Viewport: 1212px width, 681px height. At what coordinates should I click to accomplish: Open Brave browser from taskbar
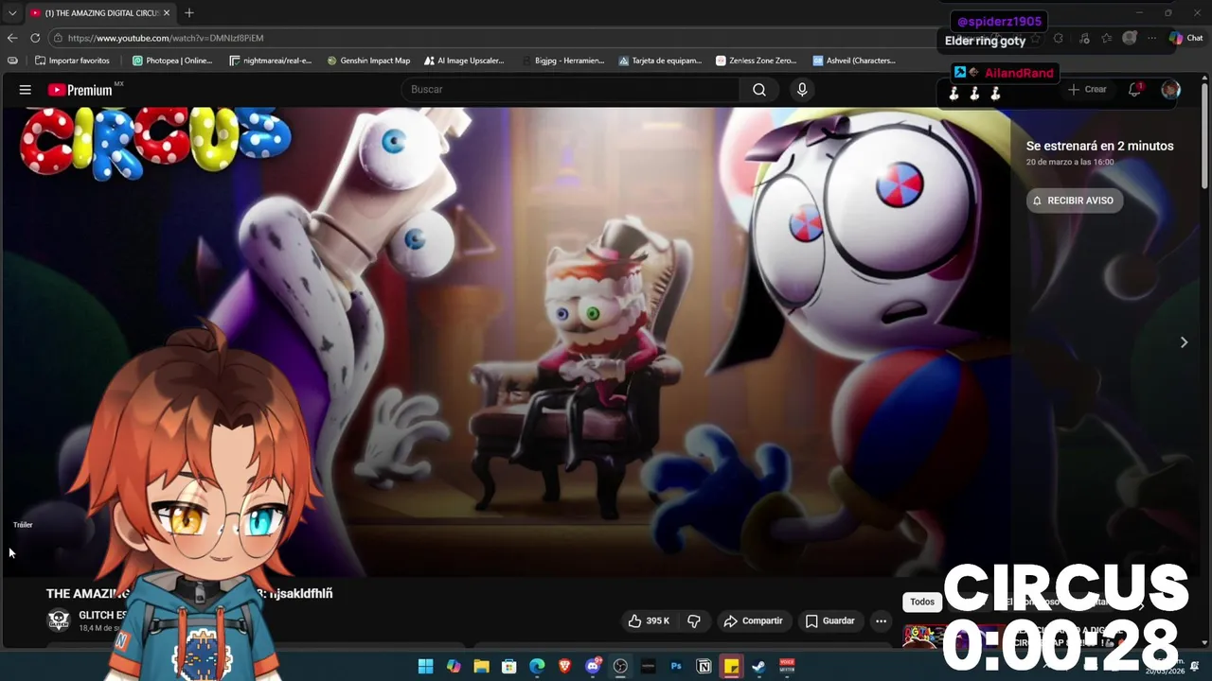click(x=565, y=667)
